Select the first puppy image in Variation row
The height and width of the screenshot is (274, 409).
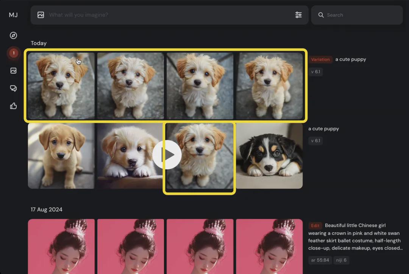pyautogui.click(x=61, y=86)
